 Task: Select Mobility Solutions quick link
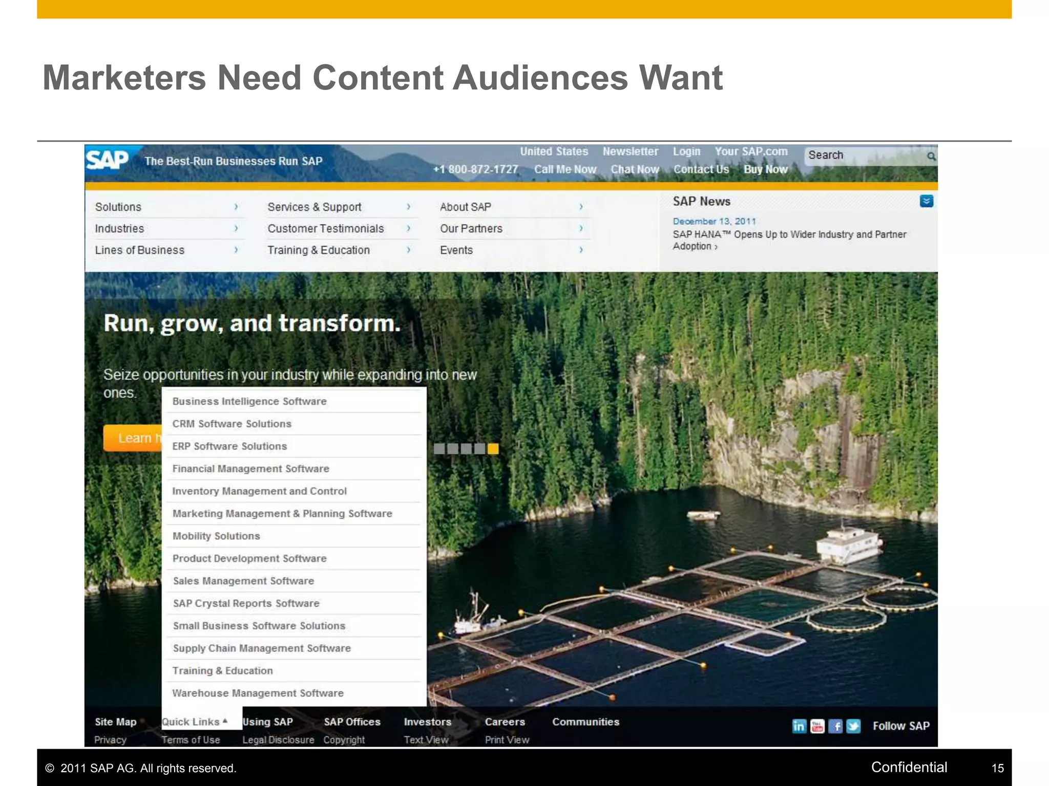point(295,537)
